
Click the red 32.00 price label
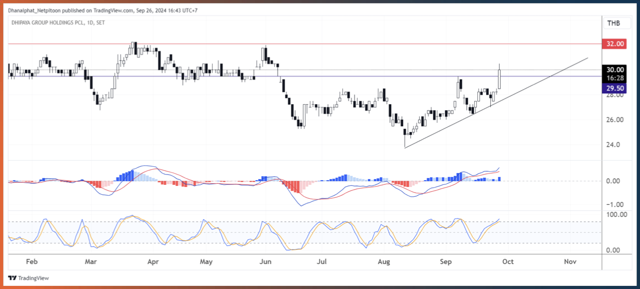pos(615,44)
